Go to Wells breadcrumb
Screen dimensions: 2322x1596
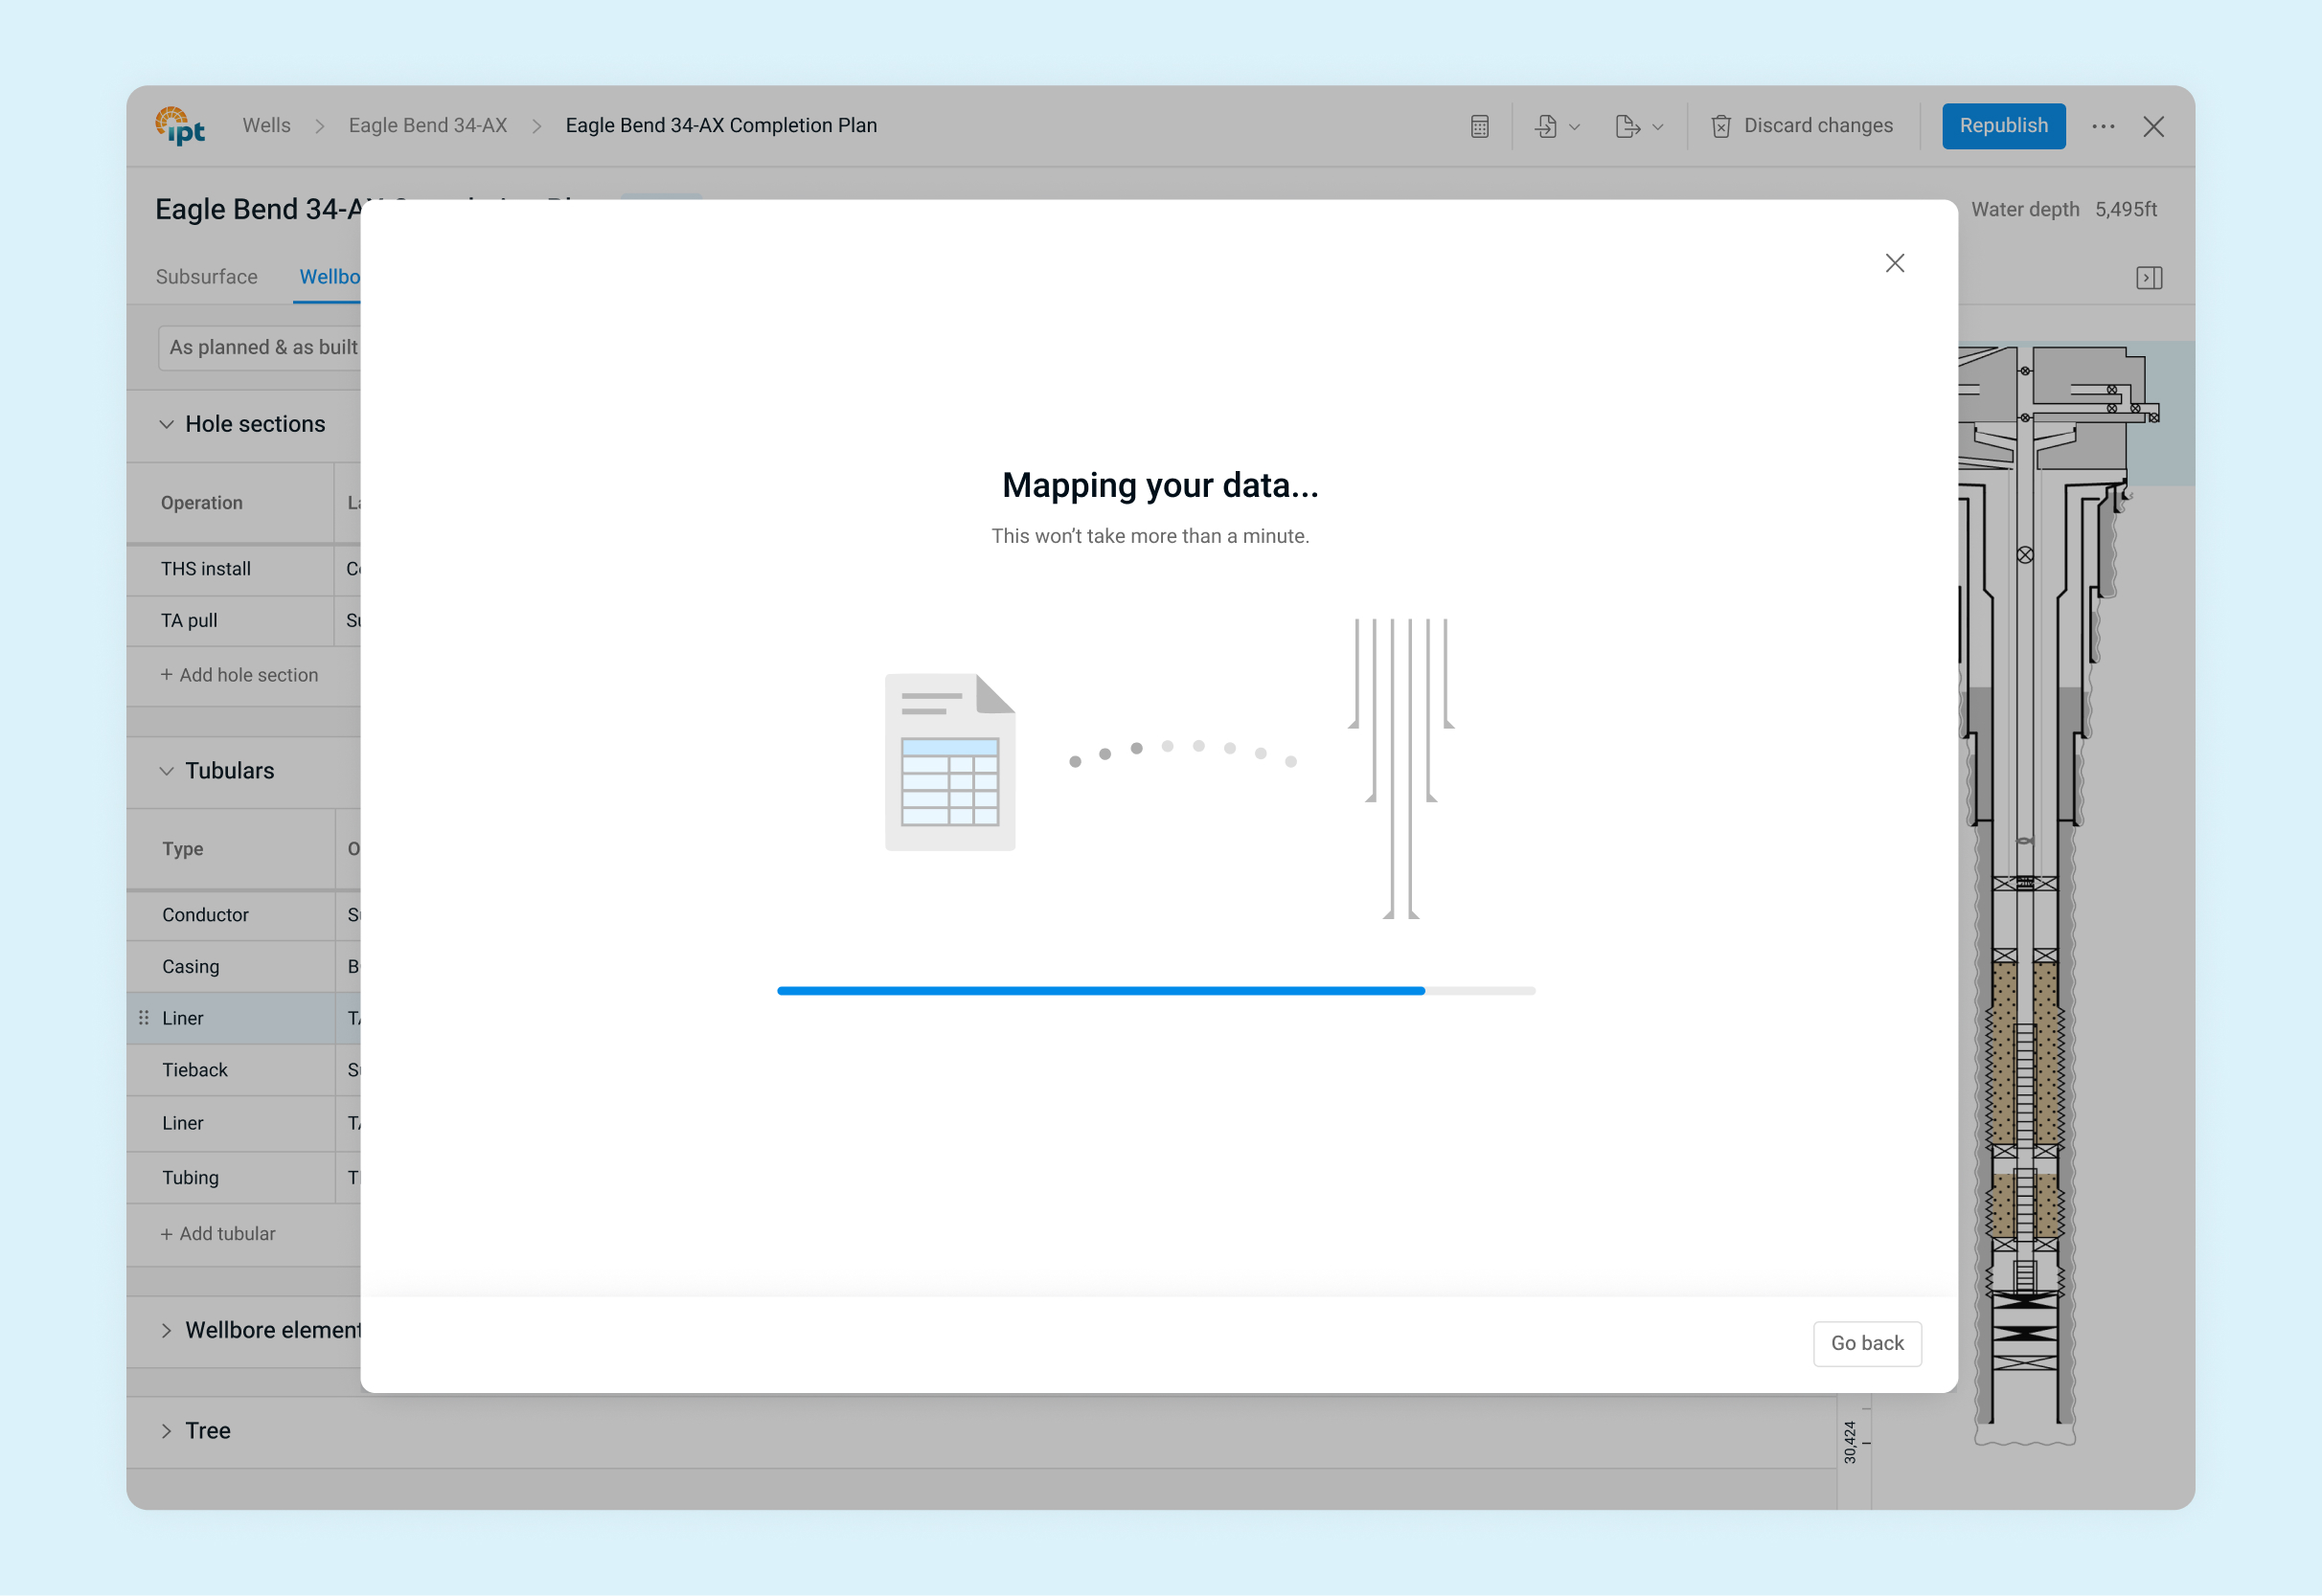click(x=266, y=126)
